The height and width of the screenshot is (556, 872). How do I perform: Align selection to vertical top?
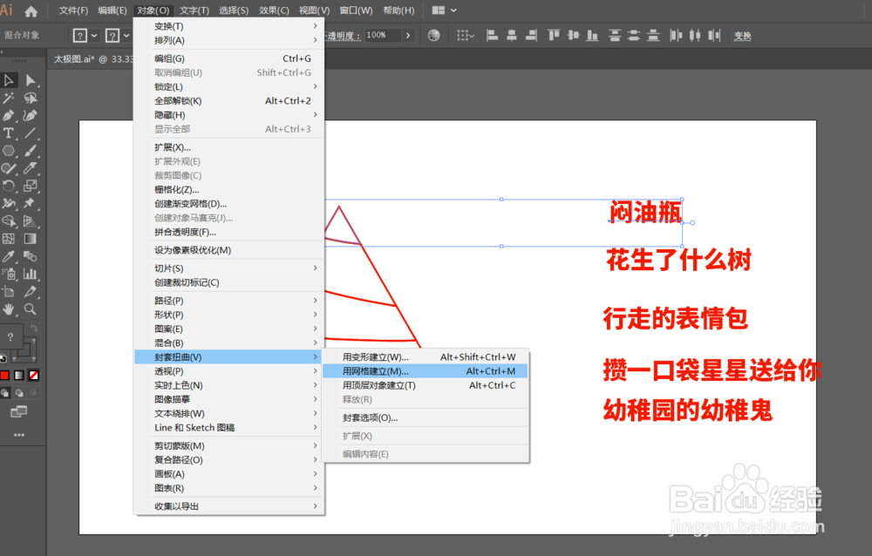pyautogui.click(x=554, y=36)
